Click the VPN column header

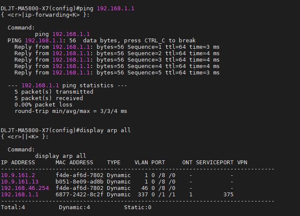[x=242, y=163]
